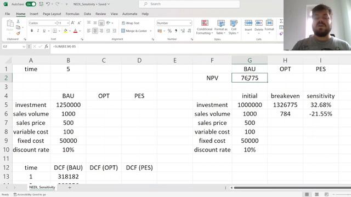Open the File menu
This screenshot has width=351, height=197.
pos(7,14)
